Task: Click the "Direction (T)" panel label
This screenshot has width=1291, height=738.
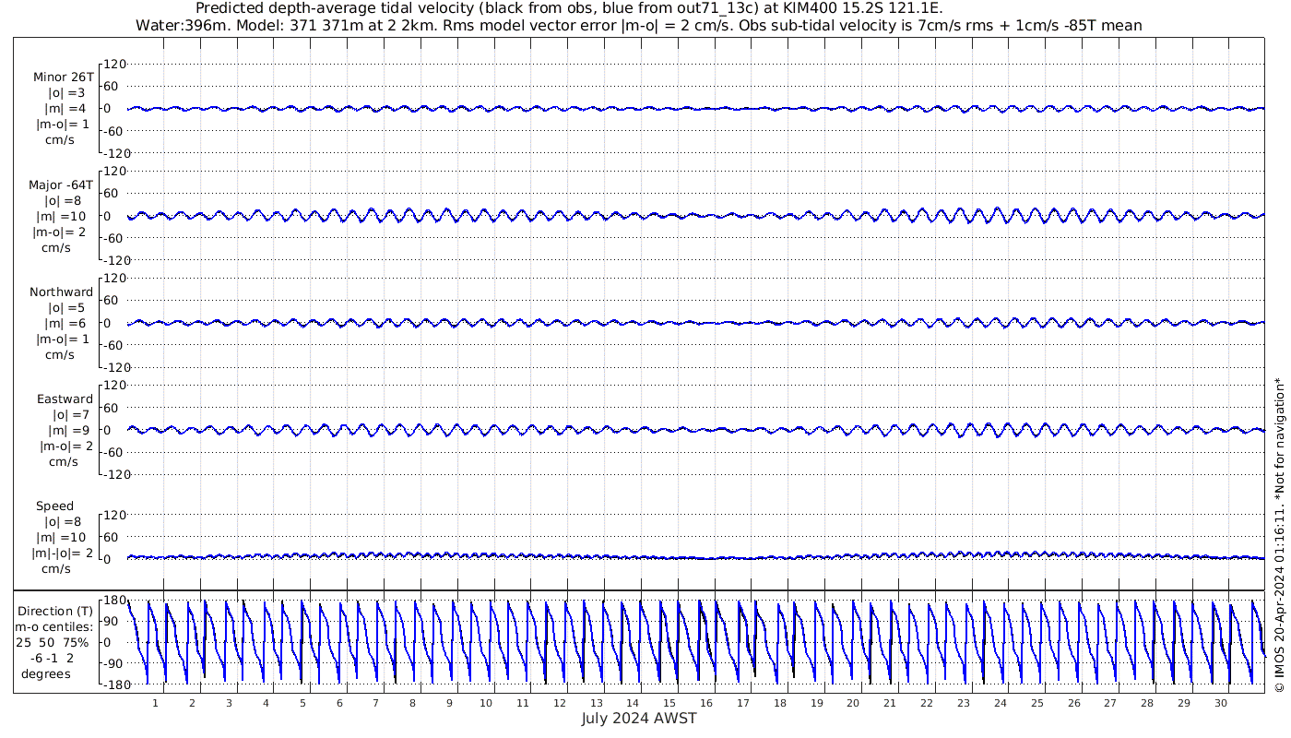Action: click(x=55, y=612)
